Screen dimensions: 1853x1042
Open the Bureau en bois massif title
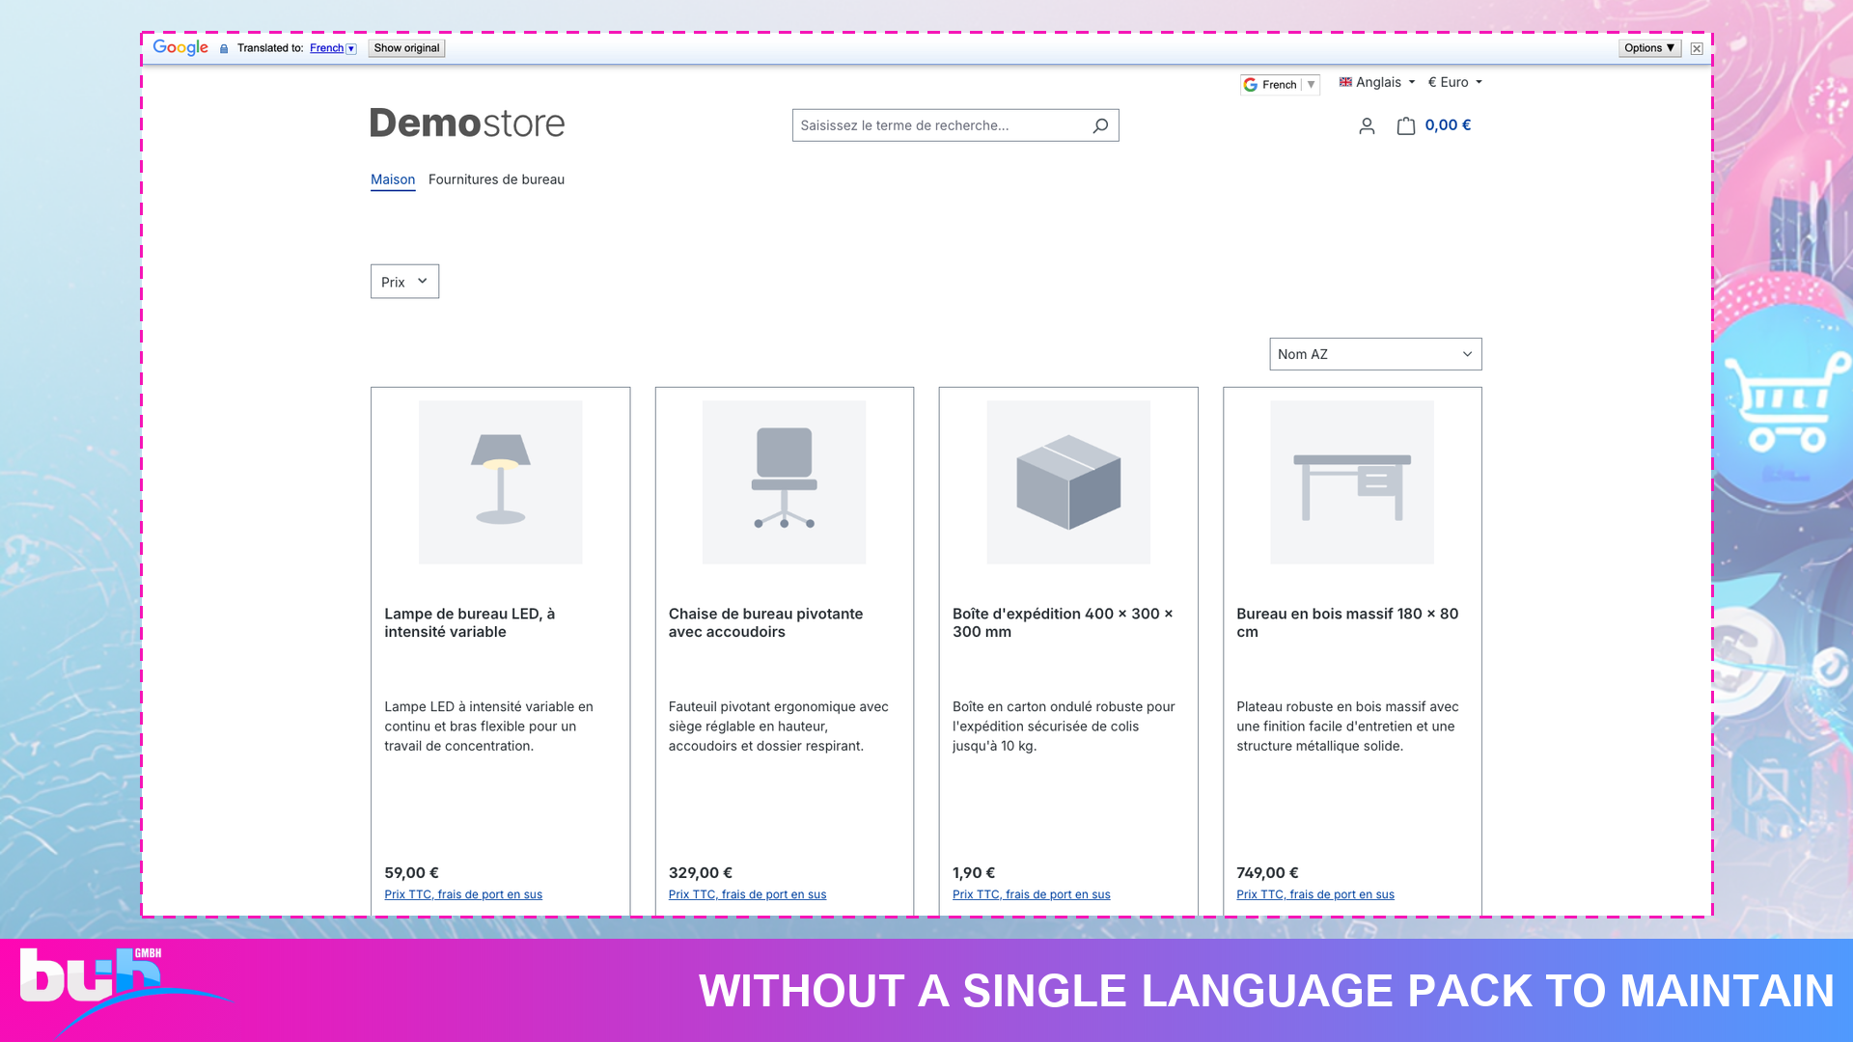point(1347,622)
